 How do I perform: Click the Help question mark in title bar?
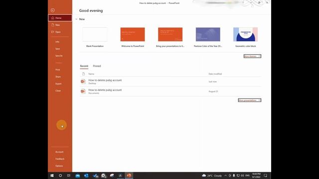point(243,2)
